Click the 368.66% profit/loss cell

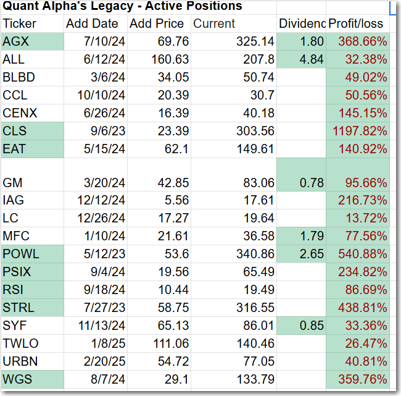358,42
